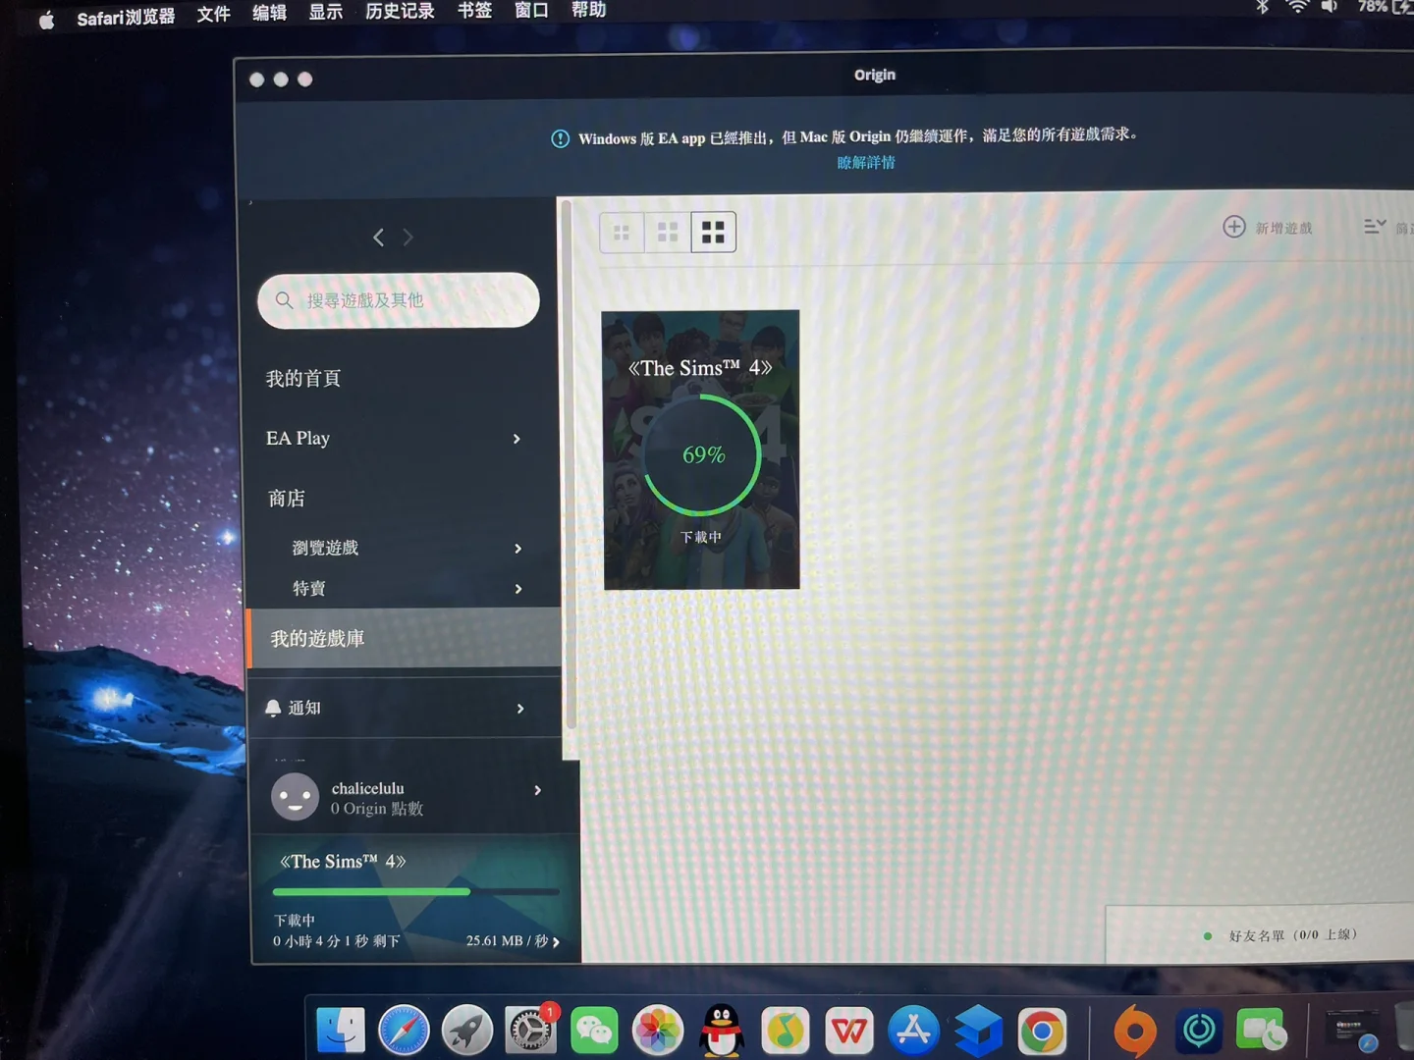Open QQ Music icon in Dock
Image resolution: width=1414 pixels, height=1060 pixels.
(x=785, y=1031)
